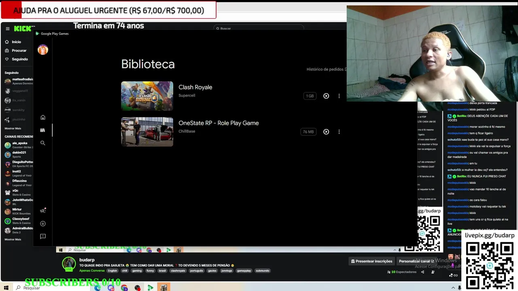Open Google Play Games taskbar icon

pos(150,288)
